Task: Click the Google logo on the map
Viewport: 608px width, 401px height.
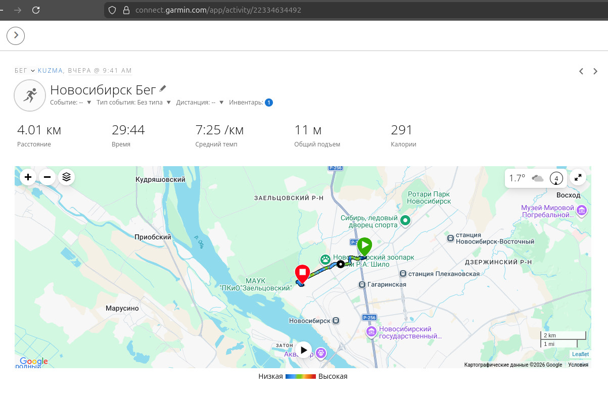Action: click(33, 362)
